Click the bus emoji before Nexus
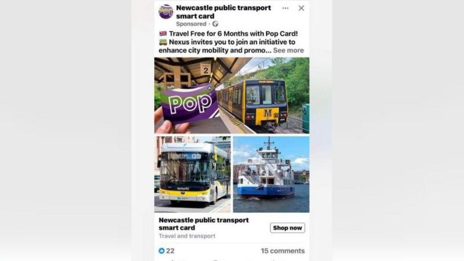The width and height of the screenshot is (464, 261). (x=163, y=42)
